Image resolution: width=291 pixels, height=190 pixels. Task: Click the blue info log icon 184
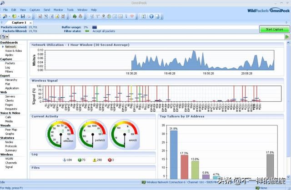coord(65,160)
